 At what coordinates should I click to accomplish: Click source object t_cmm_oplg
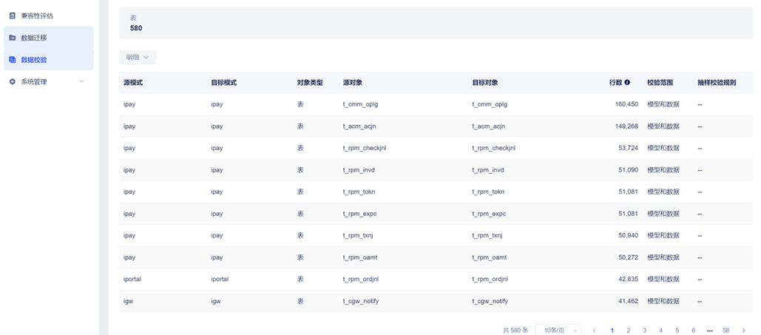360,104
